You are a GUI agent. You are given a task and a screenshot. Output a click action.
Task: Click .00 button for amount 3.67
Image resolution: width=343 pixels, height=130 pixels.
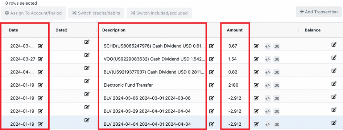[x=276, y=46]
